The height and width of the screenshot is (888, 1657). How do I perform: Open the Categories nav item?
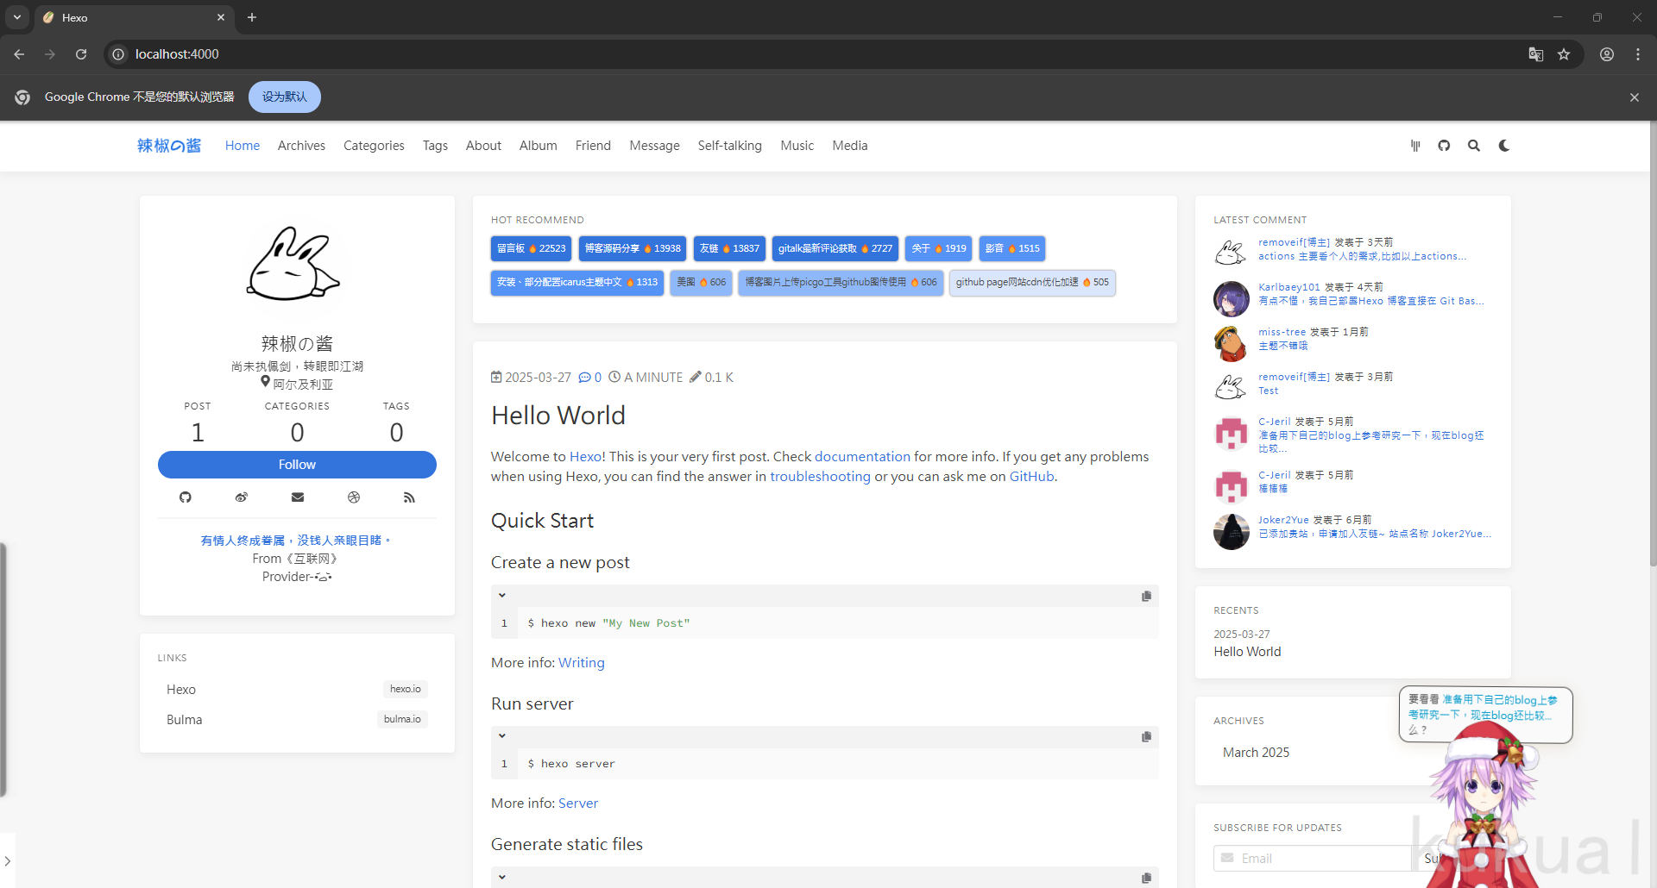coord(374,146)
